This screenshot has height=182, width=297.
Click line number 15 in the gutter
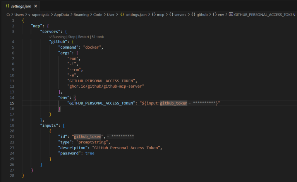click(13, 103)
